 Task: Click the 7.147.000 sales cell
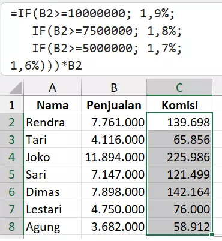coord(114,174)
